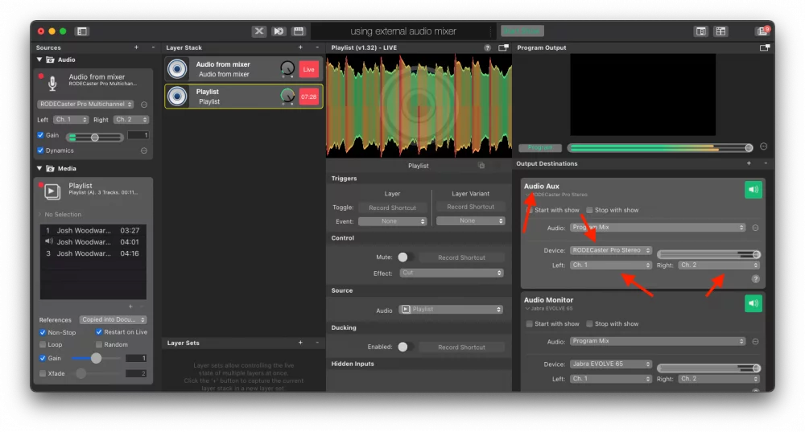Click the skip-forward toolbar icon

(279, 31)
